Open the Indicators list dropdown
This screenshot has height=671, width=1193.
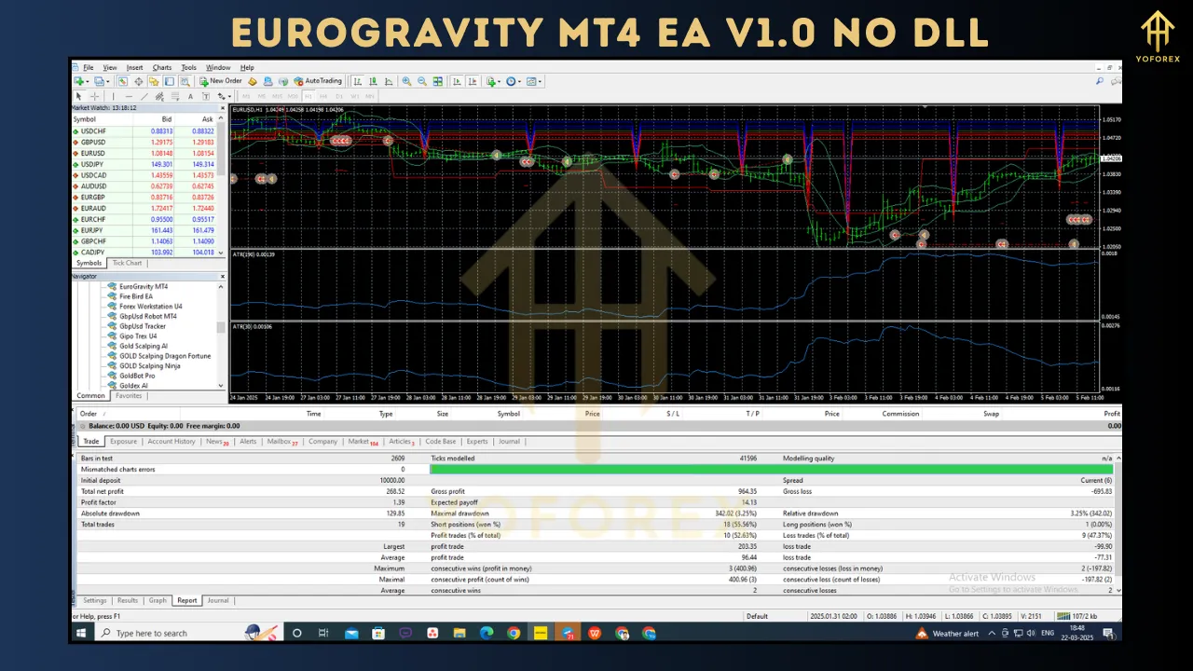(493, 81)
